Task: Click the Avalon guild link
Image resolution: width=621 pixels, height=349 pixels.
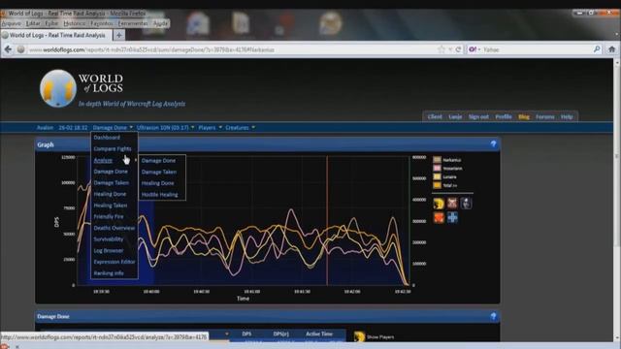Action: [x=45, y=127]
